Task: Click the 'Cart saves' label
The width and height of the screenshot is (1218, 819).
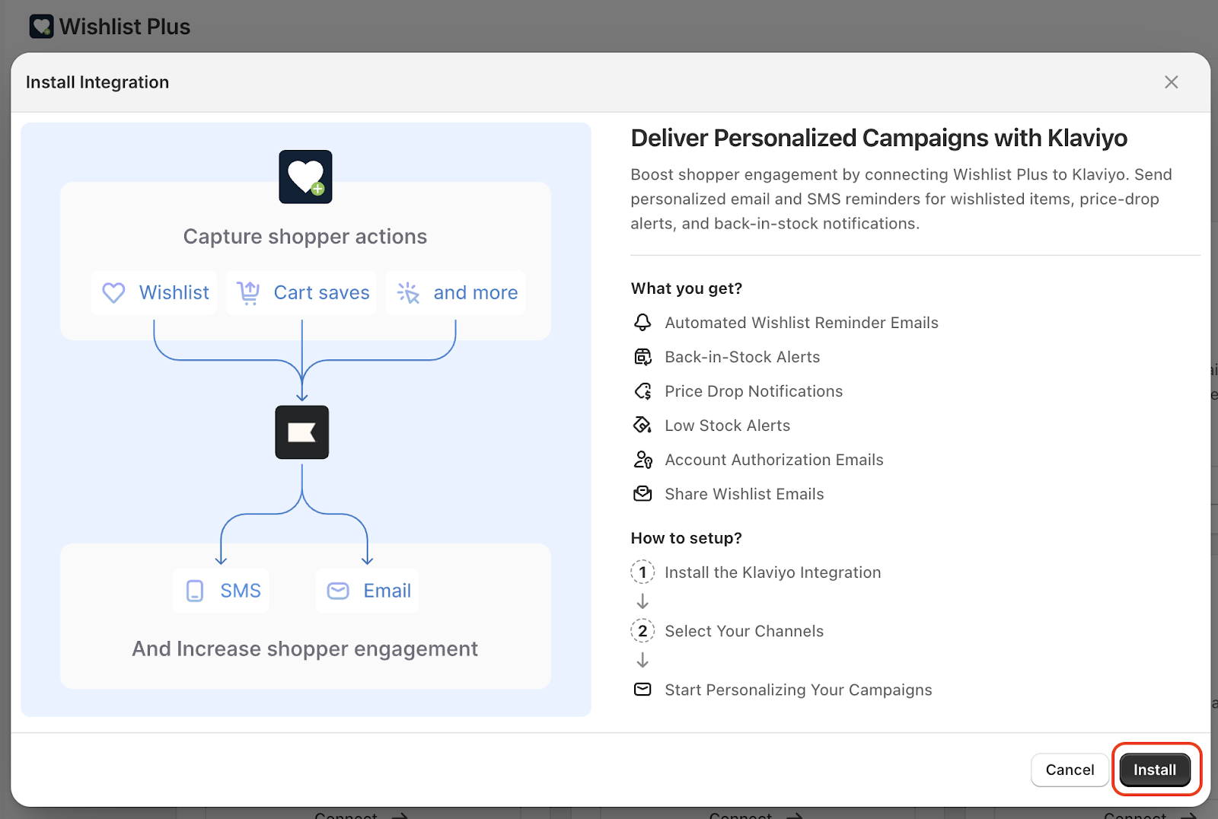Action: pos(321,293)
